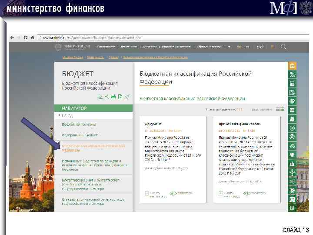Collapse the navigator with the 'НАЗАД' arrow
313x235 pixels.
coord(66,115)
